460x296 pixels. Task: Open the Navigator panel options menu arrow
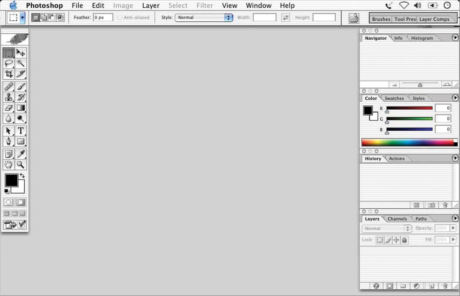click(455, 38)
